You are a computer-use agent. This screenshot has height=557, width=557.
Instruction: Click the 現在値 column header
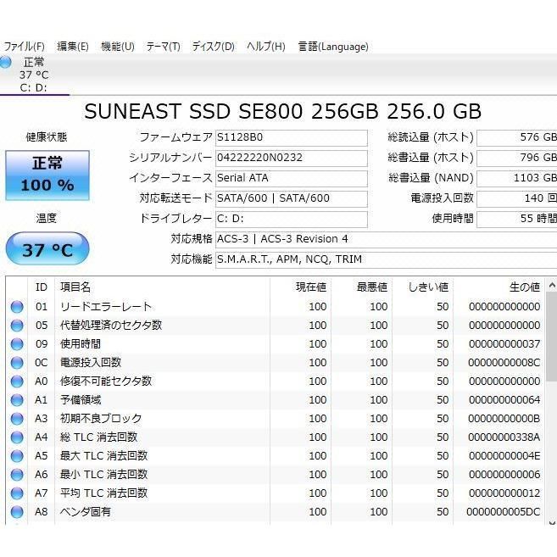pyautogui.click(x=300, y=287)
